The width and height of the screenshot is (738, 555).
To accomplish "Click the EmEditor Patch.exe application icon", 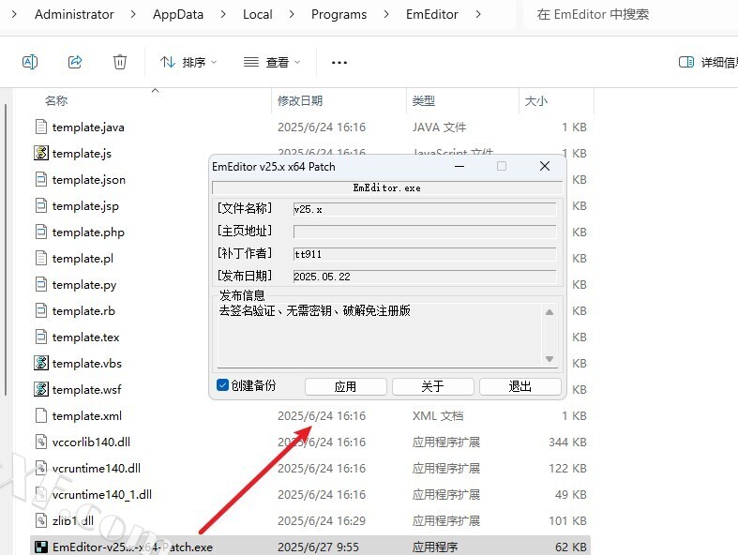I will [41, 547].
